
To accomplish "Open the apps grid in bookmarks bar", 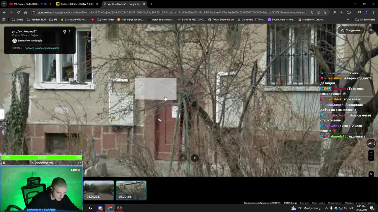I will click(4, 20).
